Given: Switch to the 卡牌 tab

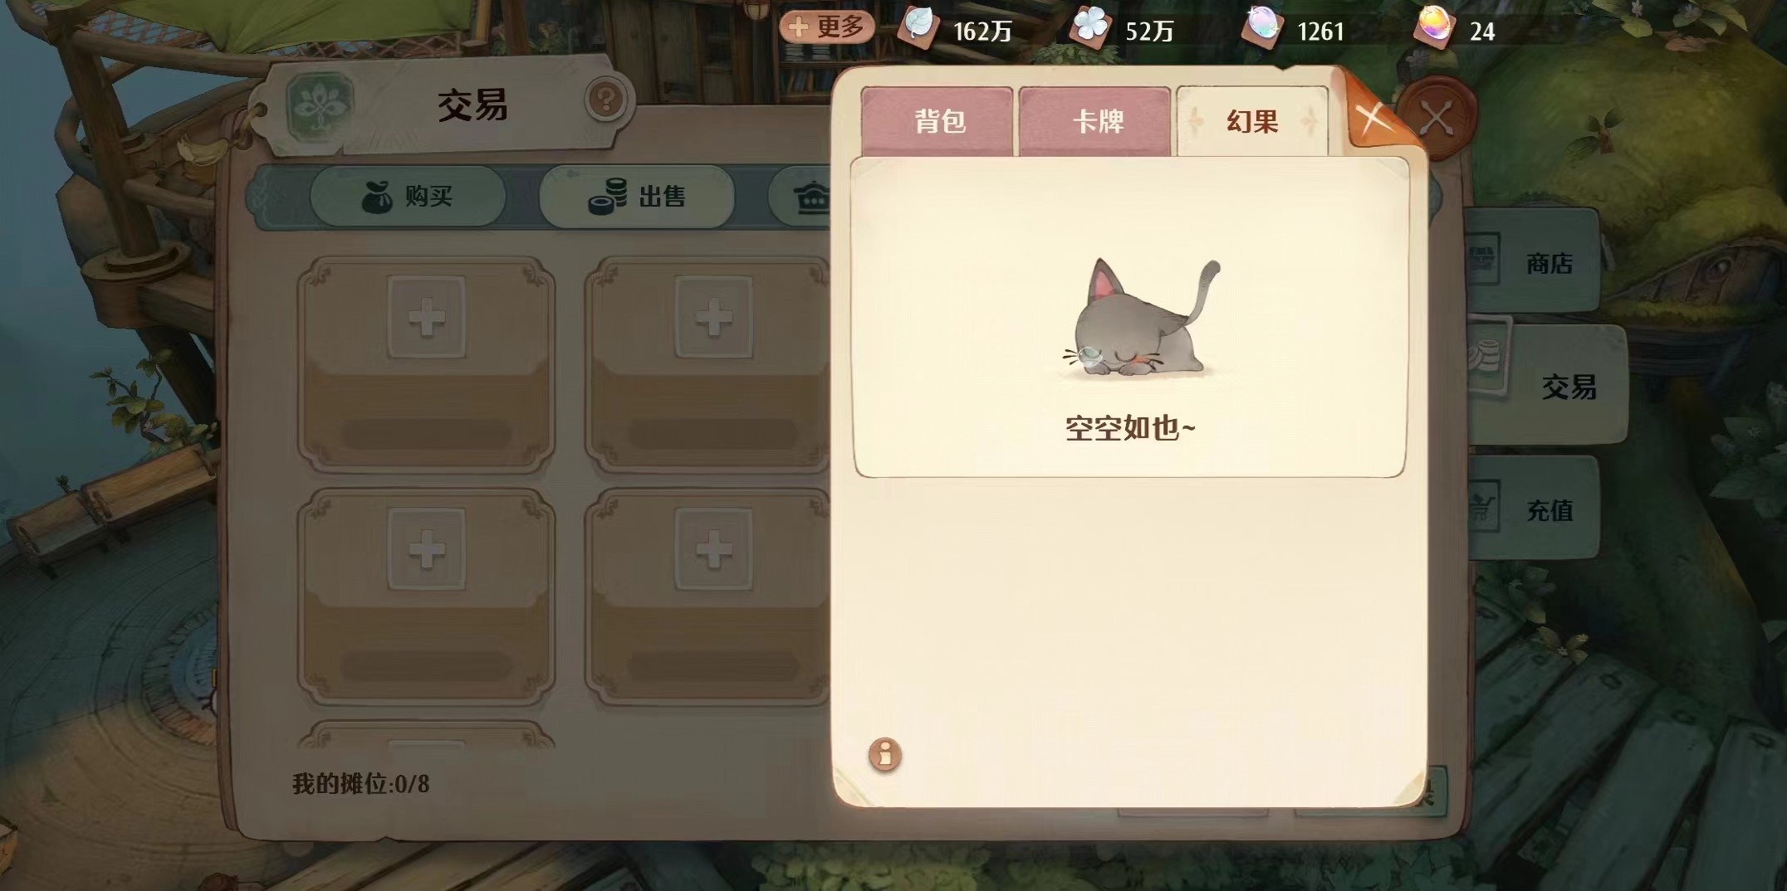Looking at the screenshot, I should [1096, 122].
